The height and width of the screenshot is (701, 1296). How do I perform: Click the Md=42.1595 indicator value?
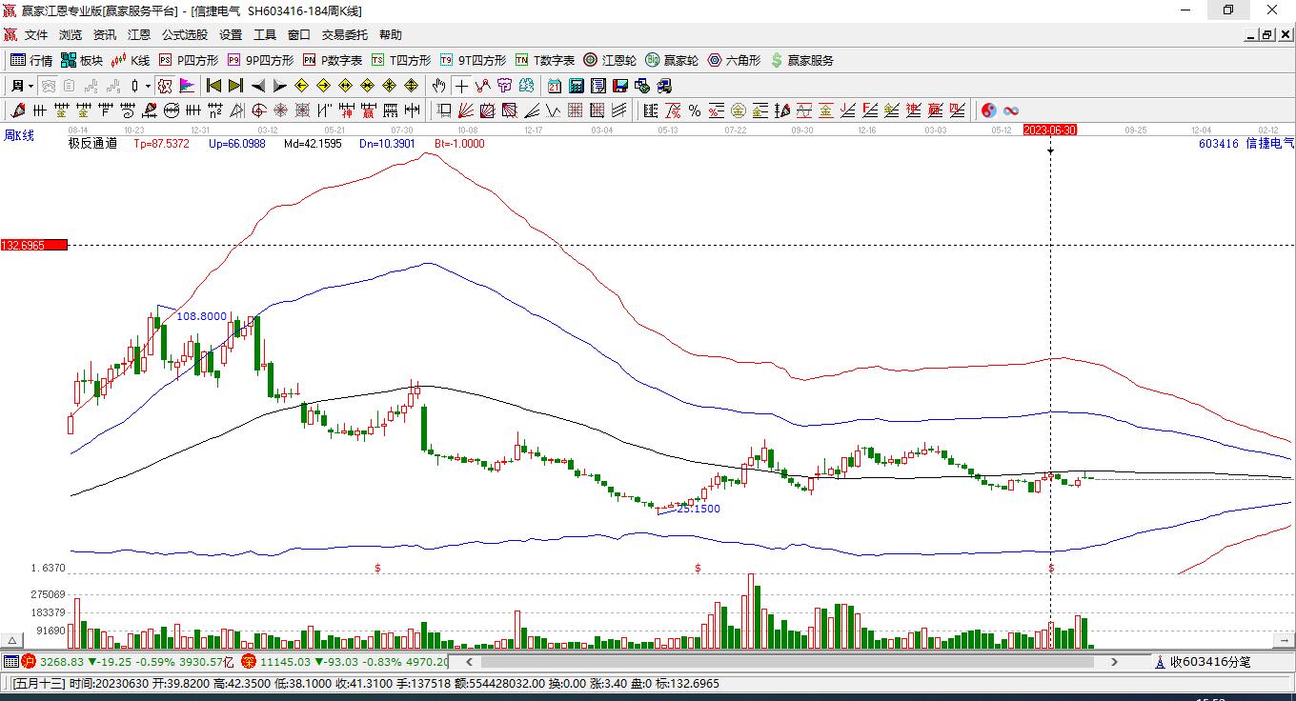pos(313,144)
